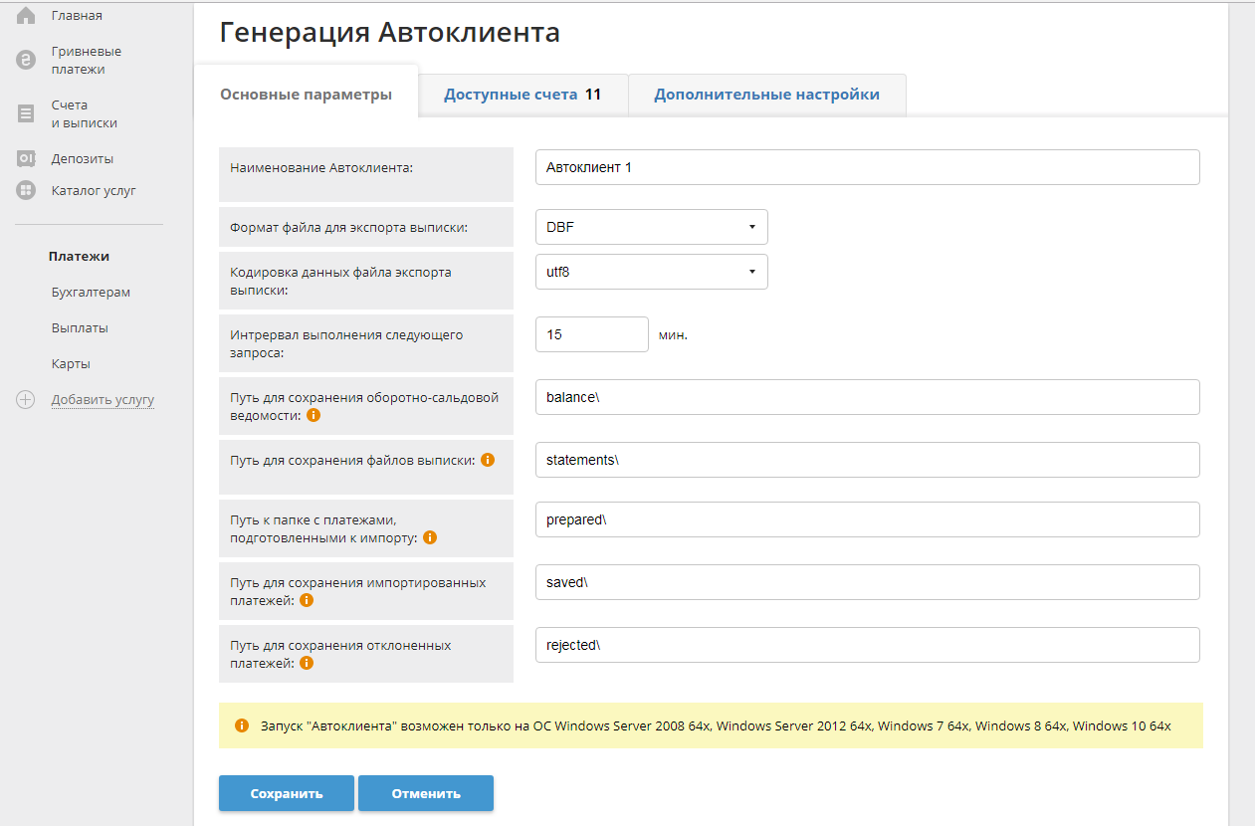Image resolution: width=1255 pixels, height=826 pixels.
Task: Open the Дополнительные настройки tab
Action: 766,95
